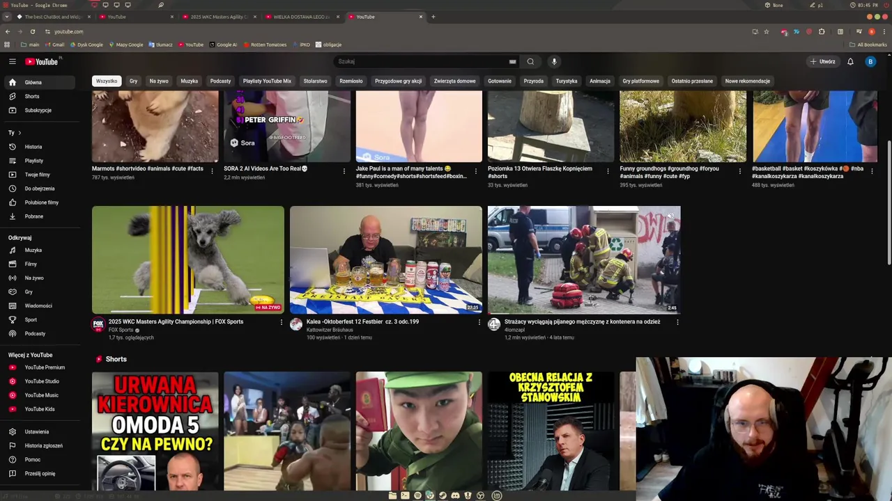Image resolution: width=892 pixels, height=501 pixels.
Task: Select the Muzyka filter chip
Action: pos(190,81)
